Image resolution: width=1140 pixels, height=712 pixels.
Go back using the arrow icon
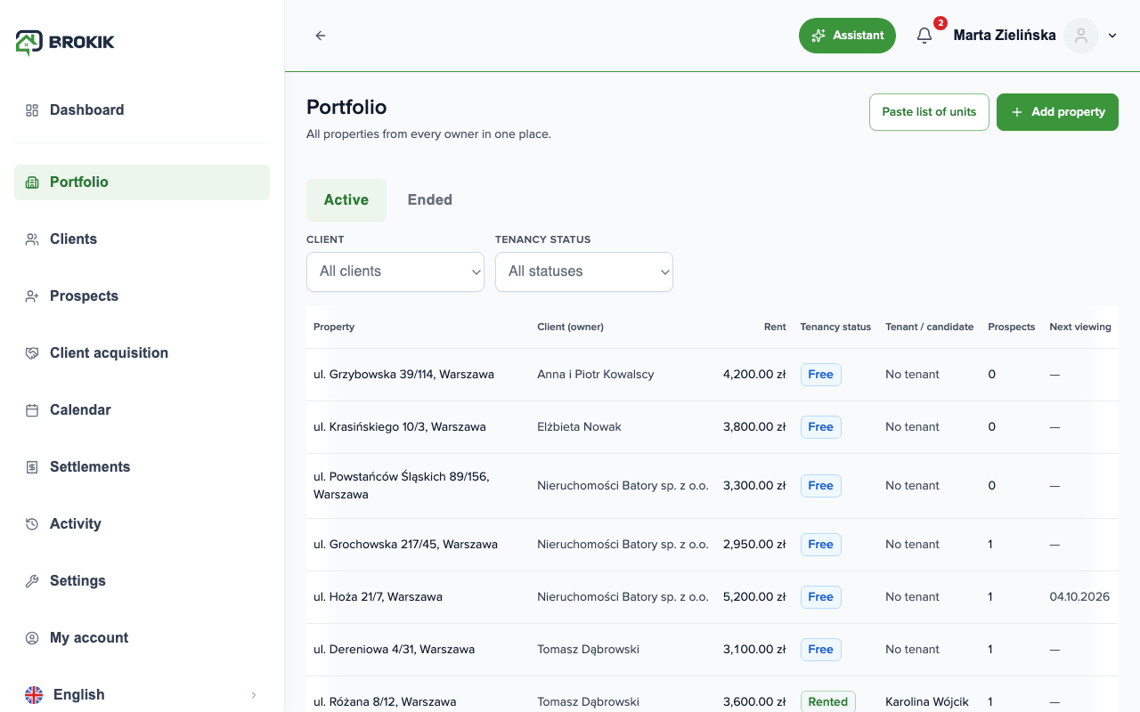tap(321, 36)
